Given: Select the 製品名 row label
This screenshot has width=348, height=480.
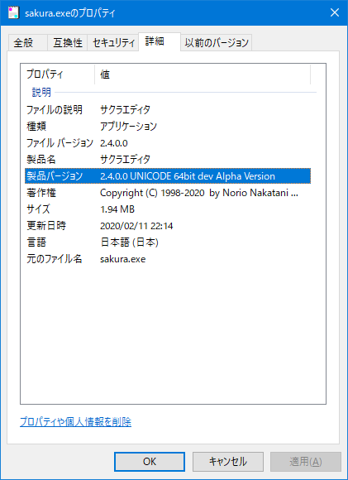Looking at the screenshot, I should click(x=41, y=160).
